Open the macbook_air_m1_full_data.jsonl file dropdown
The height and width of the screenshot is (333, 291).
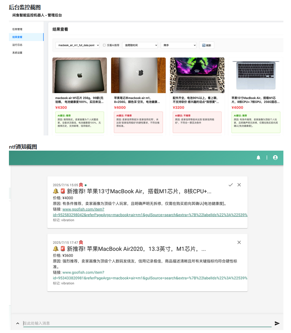77,45
